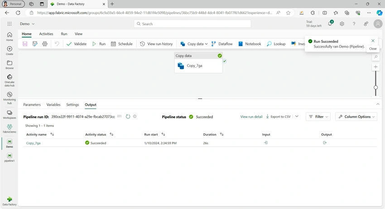
Task: Click the Save as icon in toolbar
Action: point(35,44)
